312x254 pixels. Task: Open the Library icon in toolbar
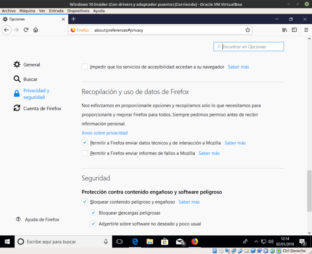point(284,30)
